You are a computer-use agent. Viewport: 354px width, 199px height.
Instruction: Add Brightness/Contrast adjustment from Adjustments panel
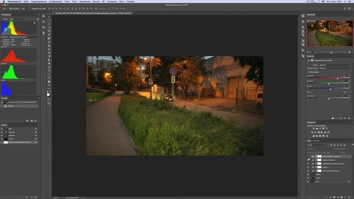point(314,129)
